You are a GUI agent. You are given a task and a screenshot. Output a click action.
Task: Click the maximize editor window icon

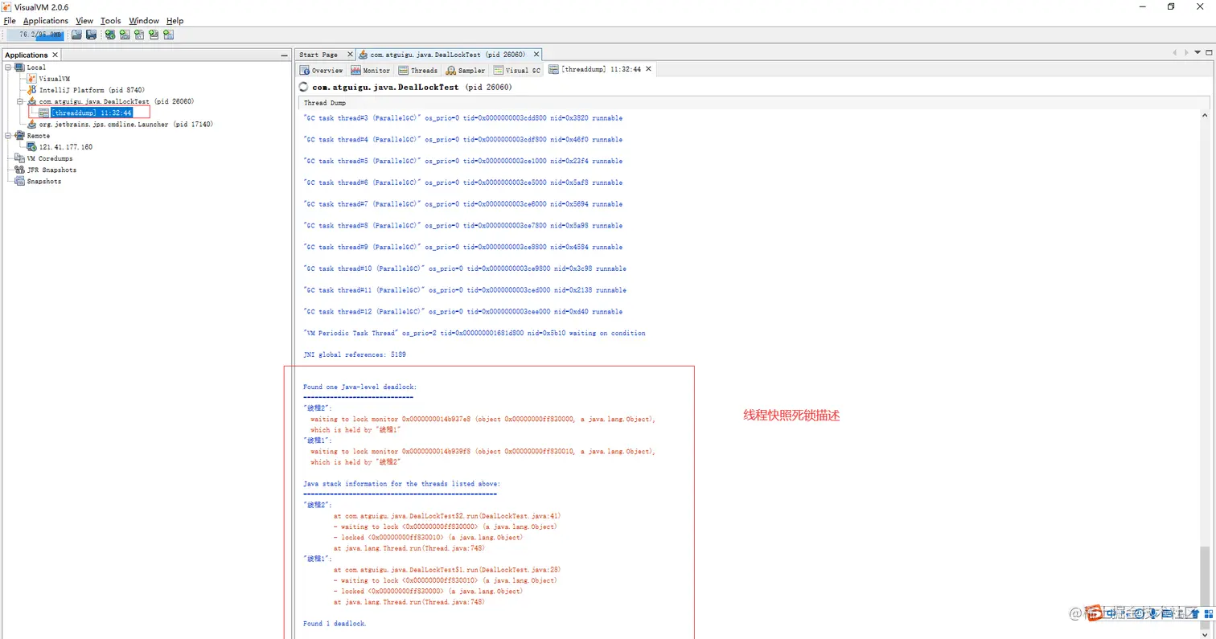(1208, 52)
